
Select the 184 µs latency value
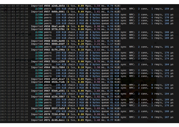pos(169,94)
